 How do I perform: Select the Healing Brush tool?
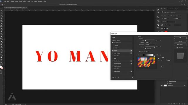click(x=1, y=26)
